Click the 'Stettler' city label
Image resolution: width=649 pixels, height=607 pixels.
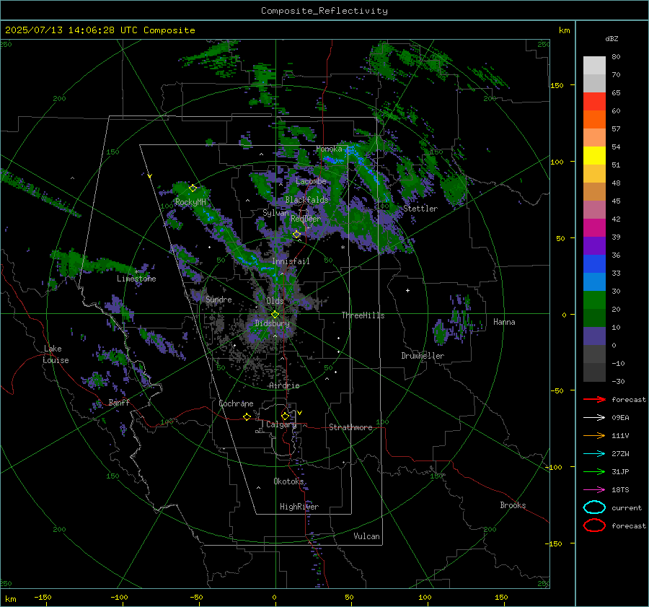pos(420,209)
